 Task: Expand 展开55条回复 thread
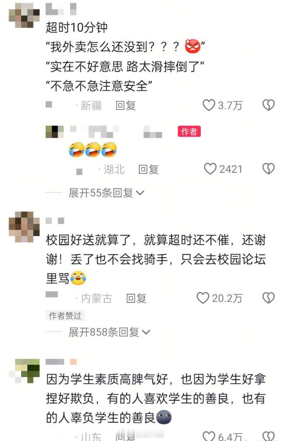106,193
